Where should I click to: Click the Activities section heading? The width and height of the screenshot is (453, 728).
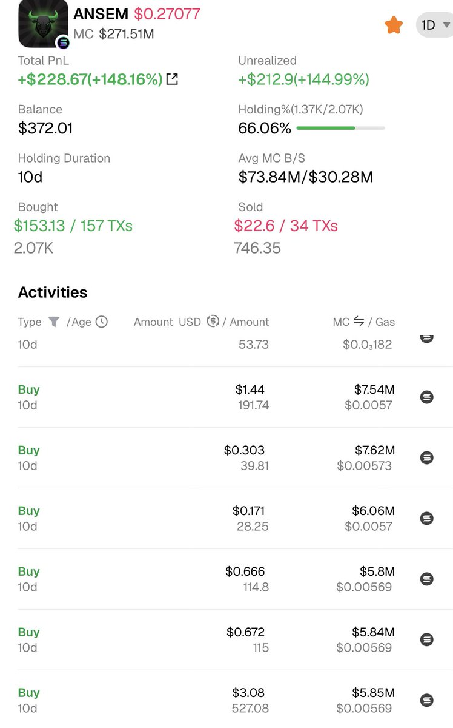pyautogui.click(x=53, y=292)
